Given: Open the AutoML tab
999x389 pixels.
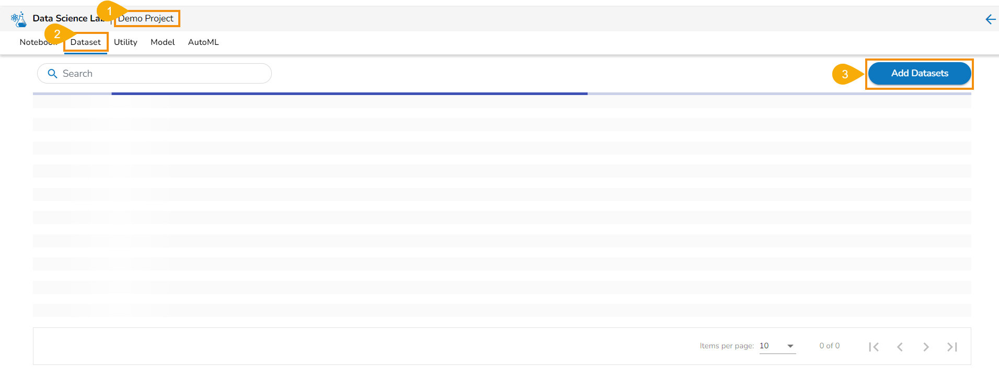Looking at the screenshot, I should [x=203, y=42].
